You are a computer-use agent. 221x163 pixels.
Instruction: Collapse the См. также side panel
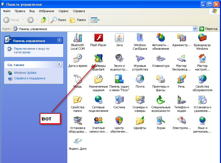pos(59,64)
